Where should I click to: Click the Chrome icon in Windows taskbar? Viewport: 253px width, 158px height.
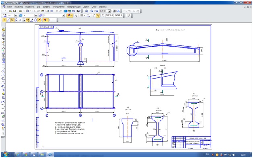click(26, 155)
